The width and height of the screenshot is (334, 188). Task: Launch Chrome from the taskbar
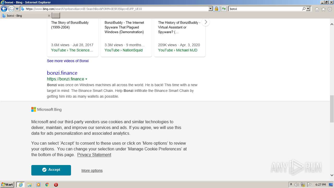(x=47, y=185)
